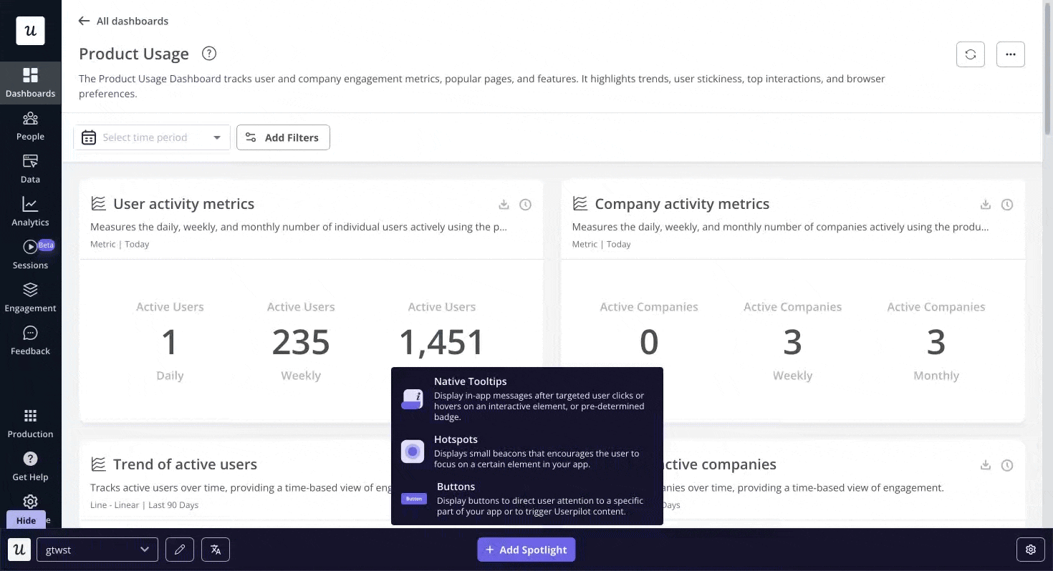The width and height of the screenshot is (1053, 571).
Task: Open the Sessions Beta section
Action: click(30, 254)
